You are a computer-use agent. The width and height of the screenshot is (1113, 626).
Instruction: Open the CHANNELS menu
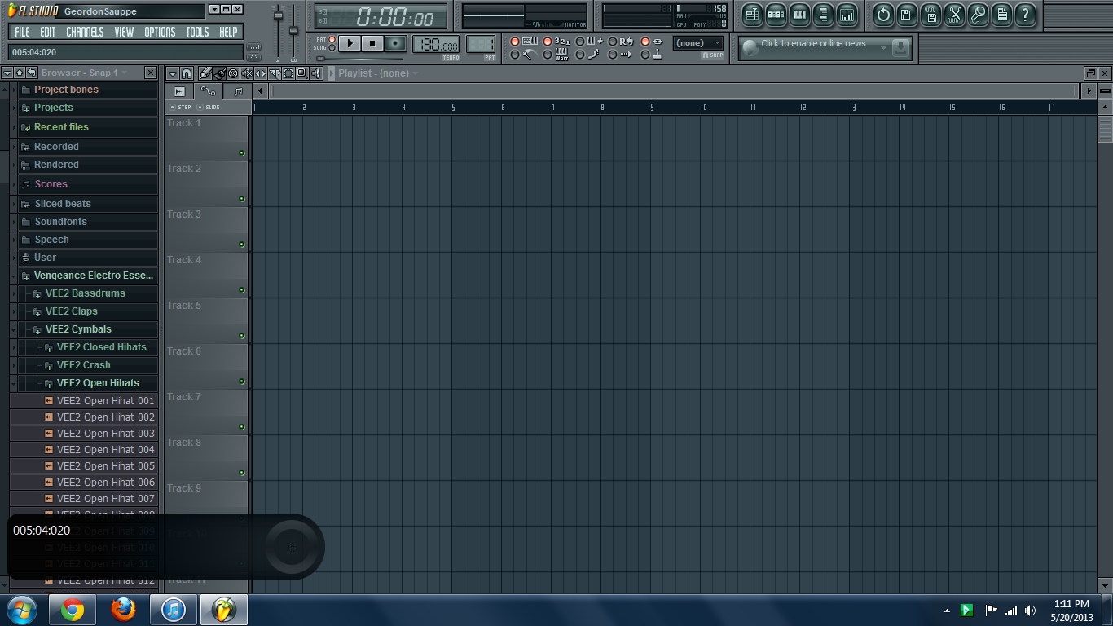coord(85,32)
